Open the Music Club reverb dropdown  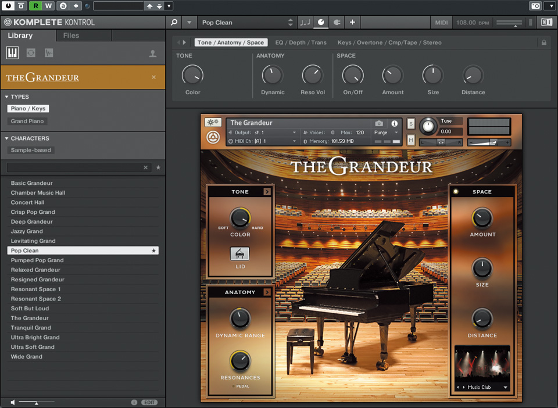pos(505,387)
